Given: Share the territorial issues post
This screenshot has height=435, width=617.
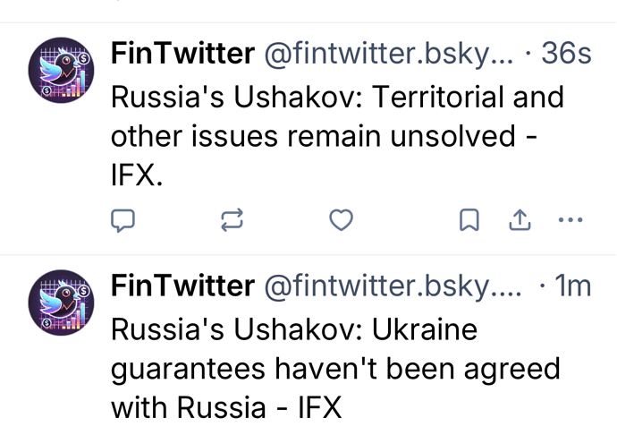Looking at the screenshot, I should click(x=520, y=220).
